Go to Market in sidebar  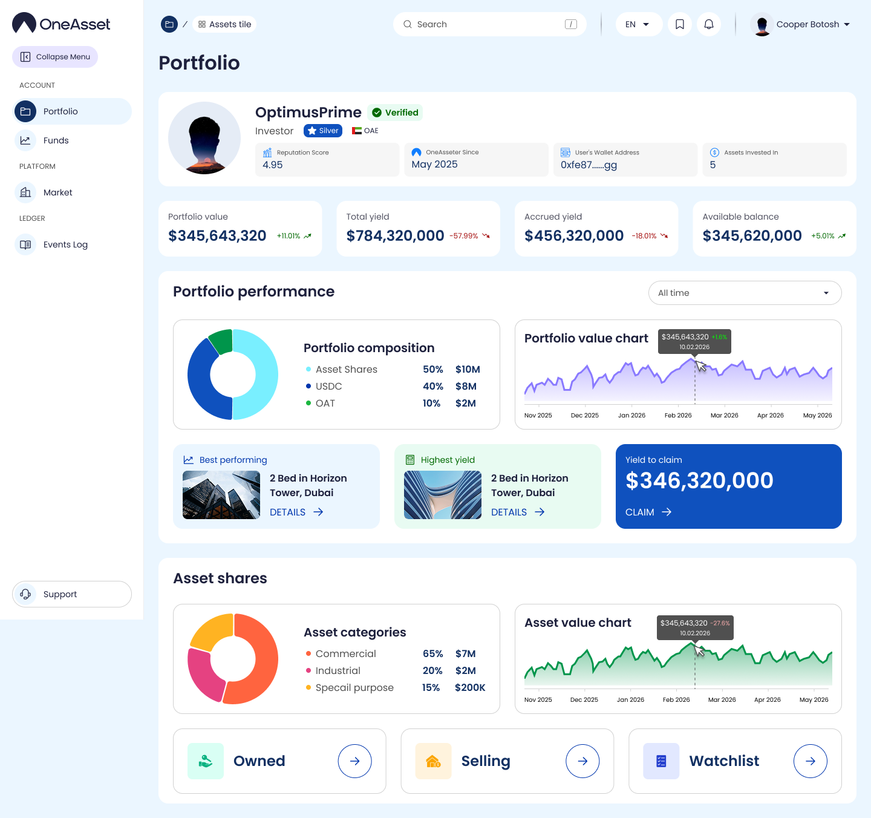click(x=57, y=192)
